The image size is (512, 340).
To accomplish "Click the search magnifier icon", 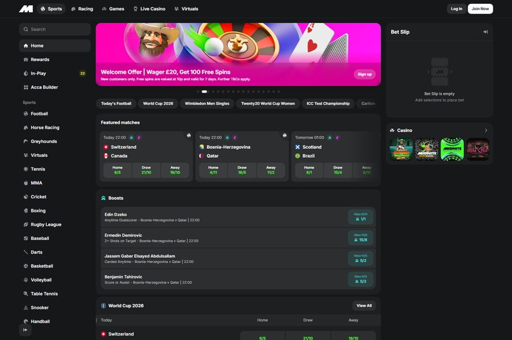I will click(x=26, y=30).
